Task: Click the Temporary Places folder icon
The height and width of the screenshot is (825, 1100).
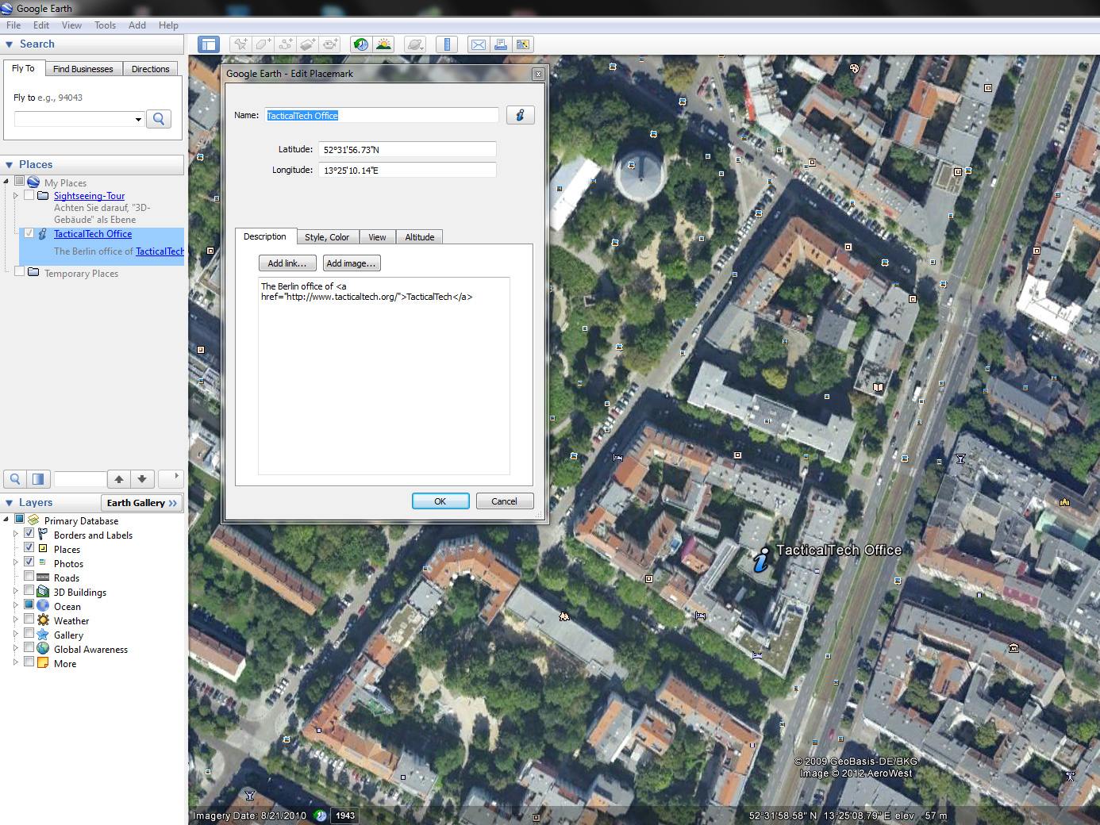Action: [33, 272]
